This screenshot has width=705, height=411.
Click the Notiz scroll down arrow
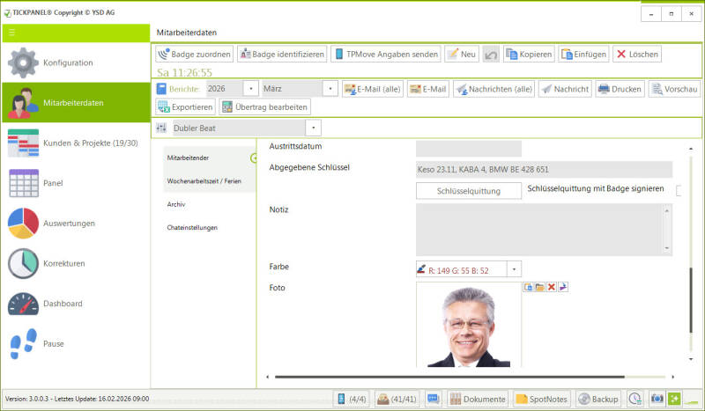point(667,248)
